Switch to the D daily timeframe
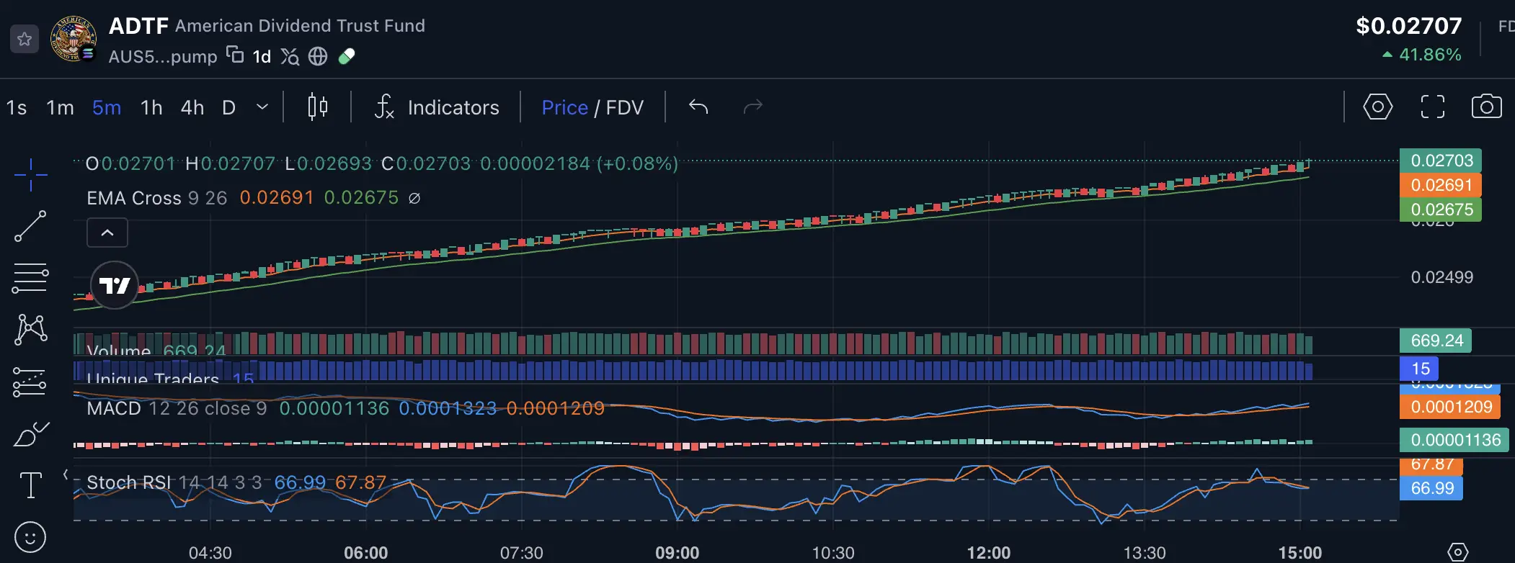 point(229,108)
